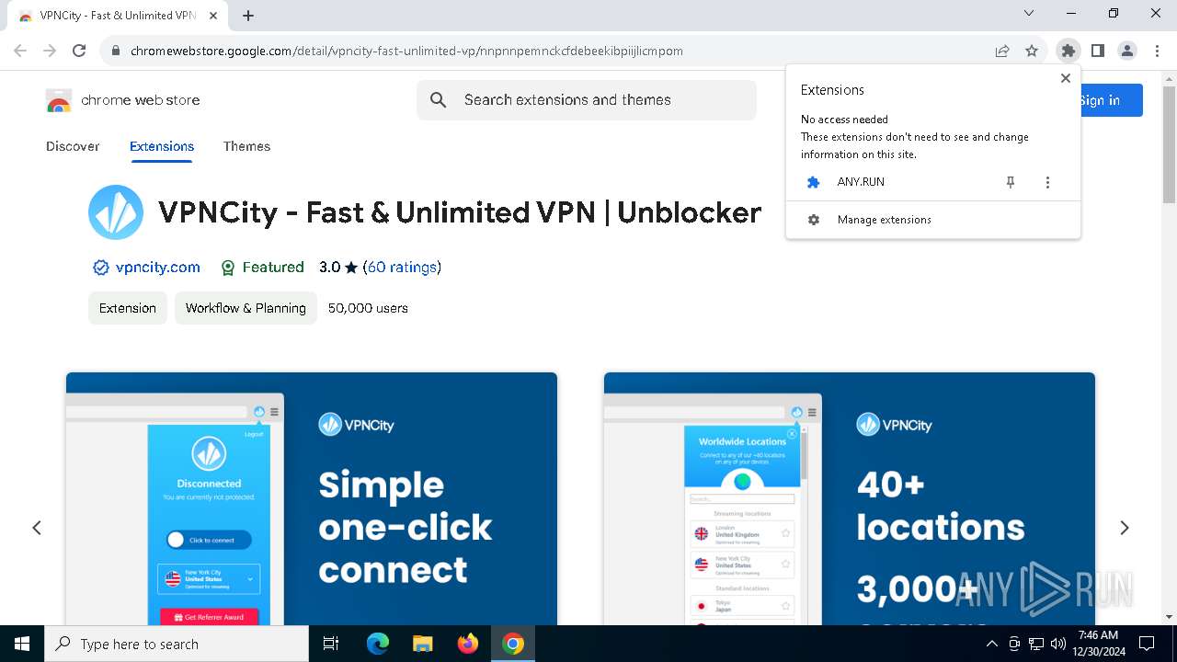Viewport: 1177px width, 662px height.
Task: Open the tab search dropdown chevron
Action: point(1029,14)
